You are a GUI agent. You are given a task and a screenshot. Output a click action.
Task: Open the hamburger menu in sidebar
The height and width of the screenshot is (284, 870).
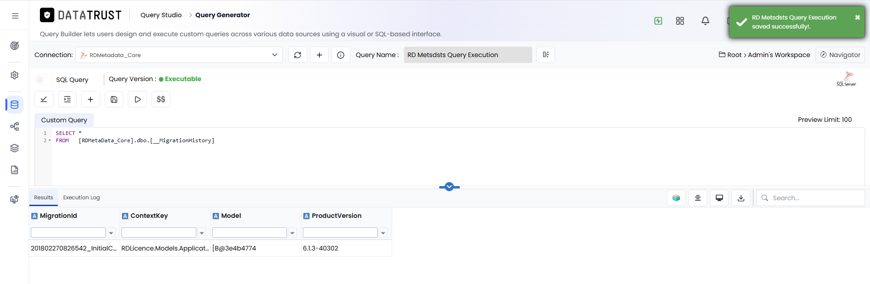15,16
